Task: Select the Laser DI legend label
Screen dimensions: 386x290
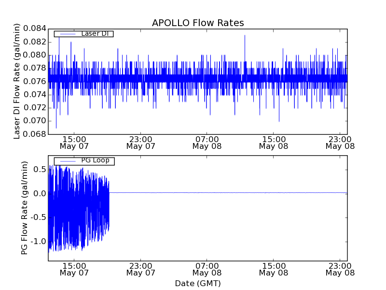Action: coord(95,33)
